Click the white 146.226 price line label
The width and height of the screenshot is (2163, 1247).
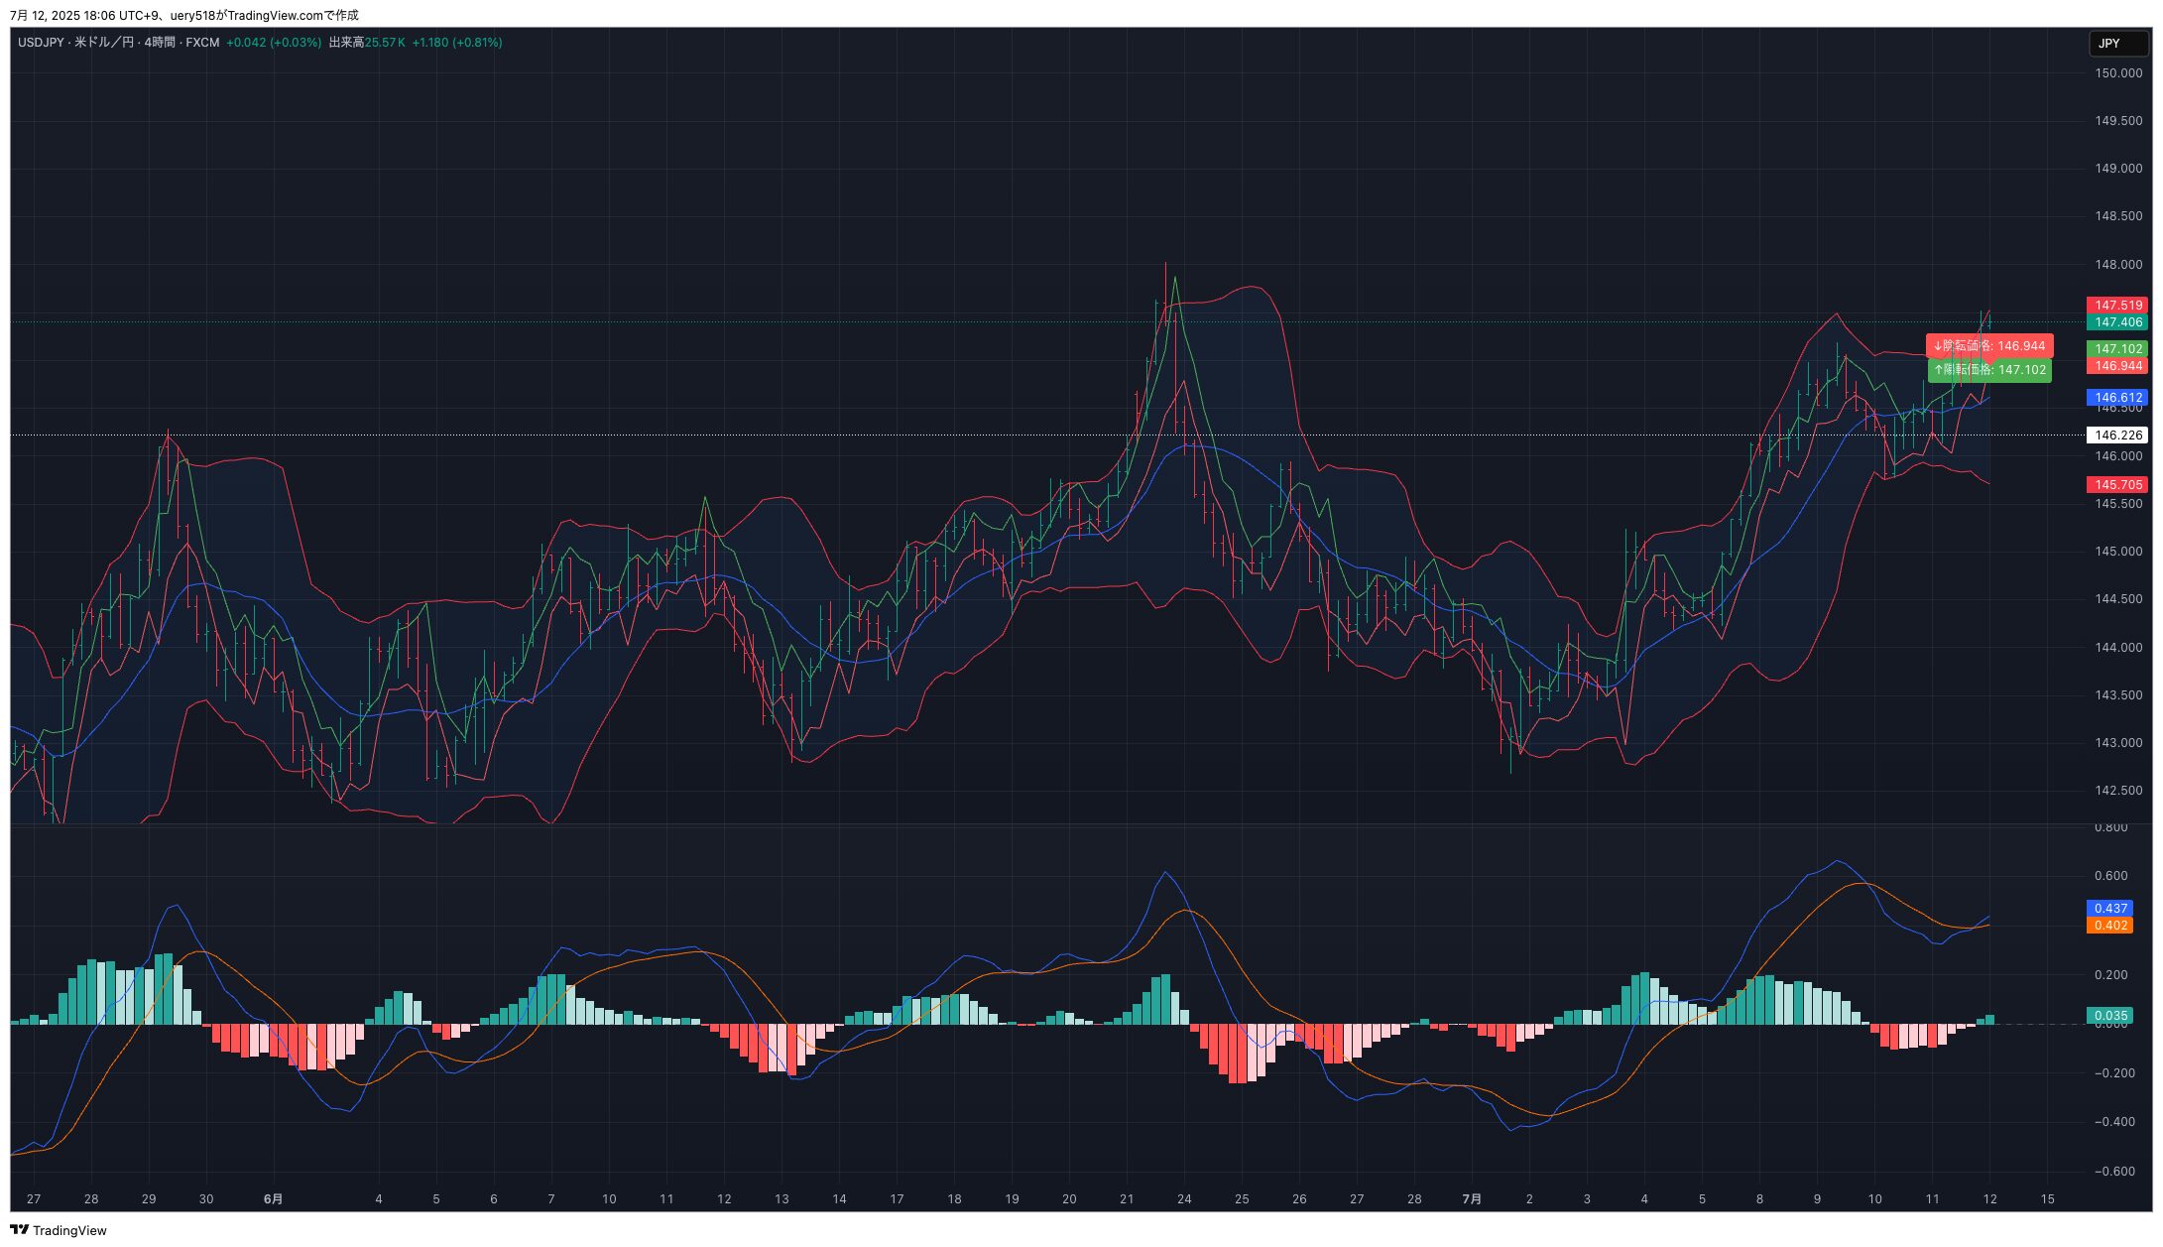tap(2117, 436)
